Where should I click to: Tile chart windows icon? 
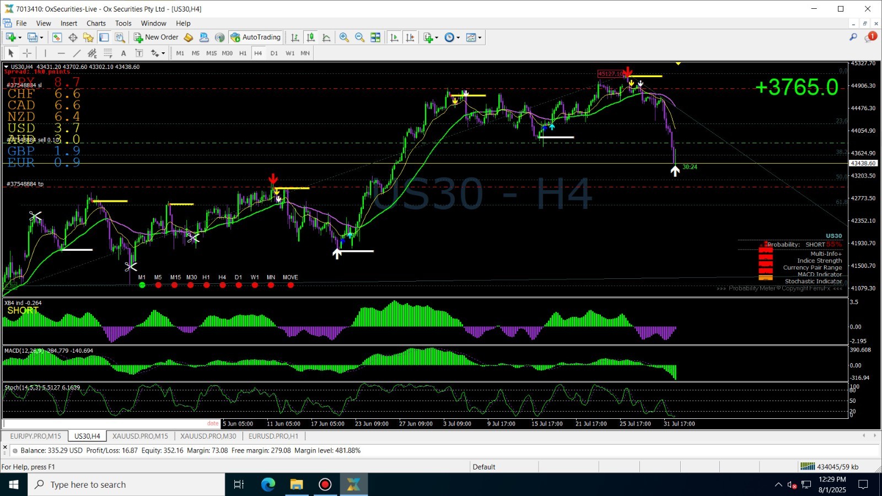(x=375, y=37)
